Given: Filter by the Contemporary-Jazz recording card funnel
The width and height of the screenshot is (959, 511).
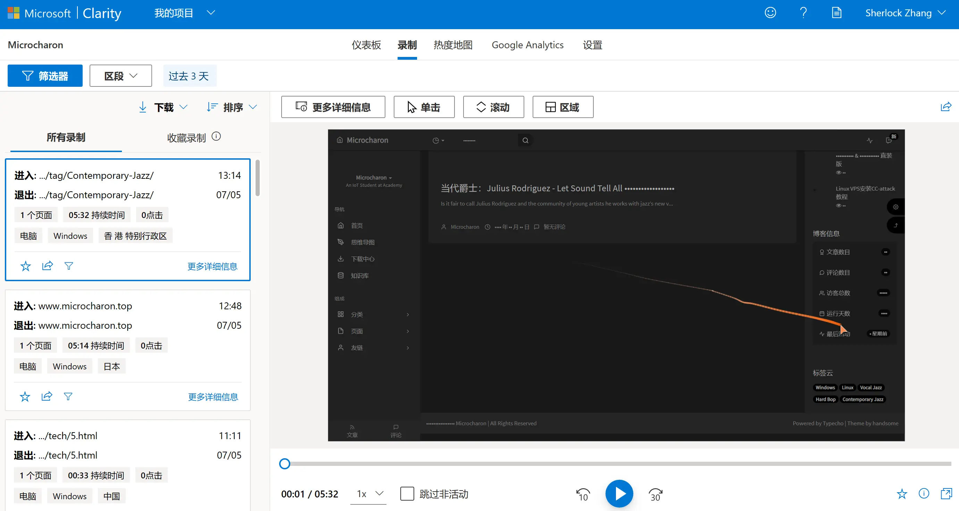Looking at the screenshot, I should 69,266.
